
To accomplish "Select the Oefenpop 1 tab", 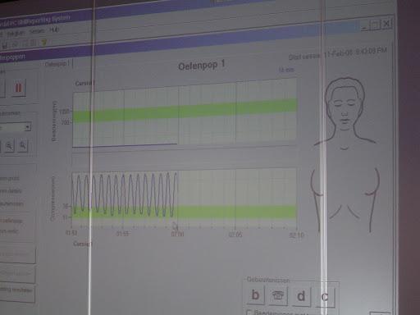I will point(57,64).
